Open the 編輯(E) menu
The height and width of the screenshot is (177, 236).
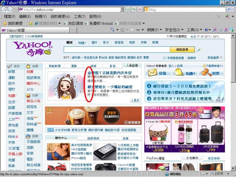pos(25,16)
